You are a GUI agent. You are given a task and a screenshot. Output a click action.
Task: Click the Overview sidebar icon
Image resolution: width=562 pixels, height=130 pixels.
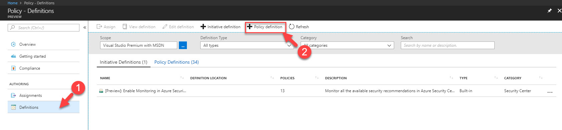pos(13,44)
